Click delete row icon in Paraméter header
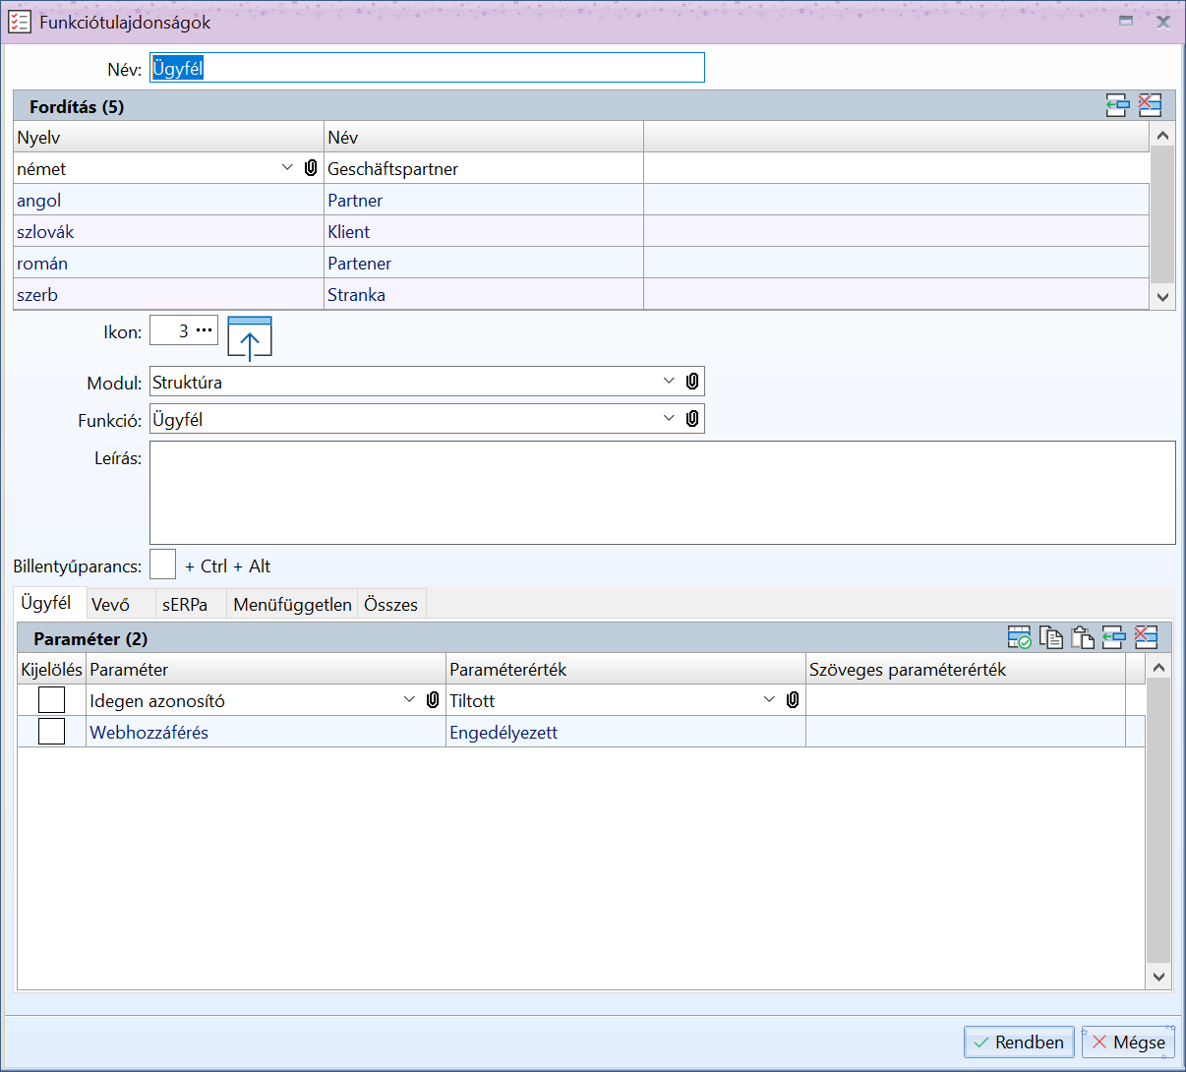 pyautogui.click(x=1146, y=638)
